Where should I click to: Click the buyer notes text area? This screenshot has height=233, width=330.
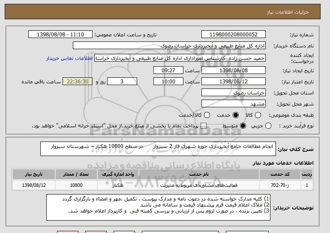pyautogui.click(x=158, y=207)
